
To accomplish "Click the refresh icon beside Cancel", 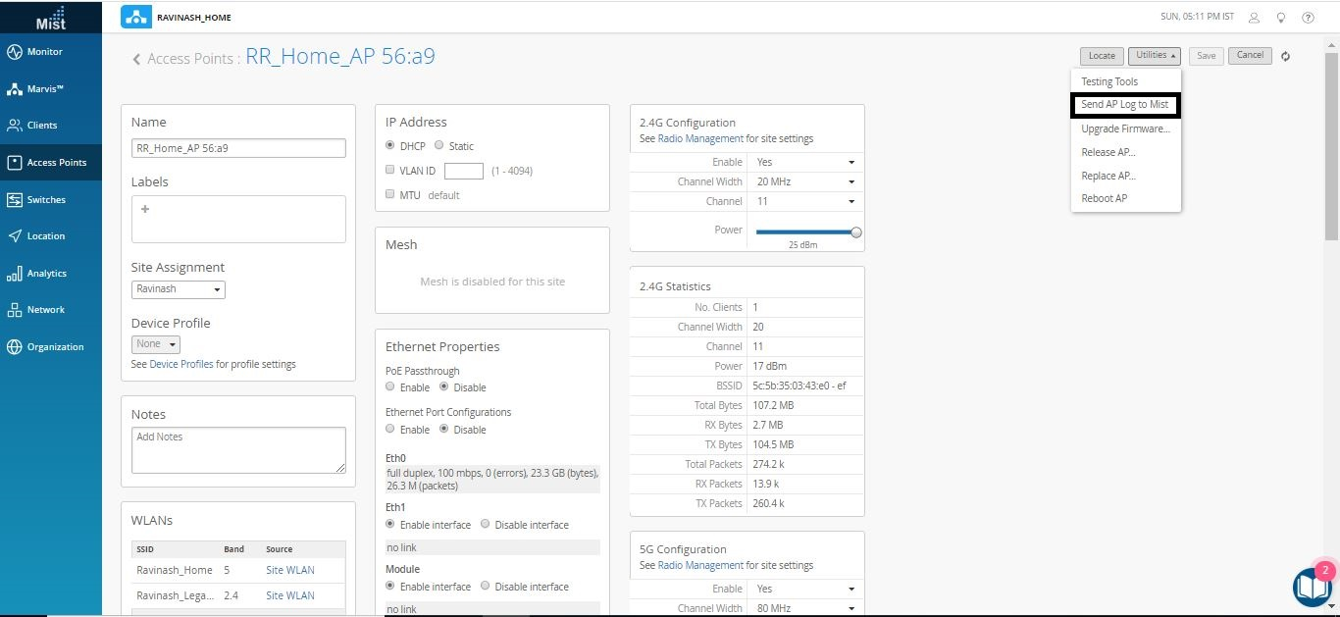I will coord(1285,56).
